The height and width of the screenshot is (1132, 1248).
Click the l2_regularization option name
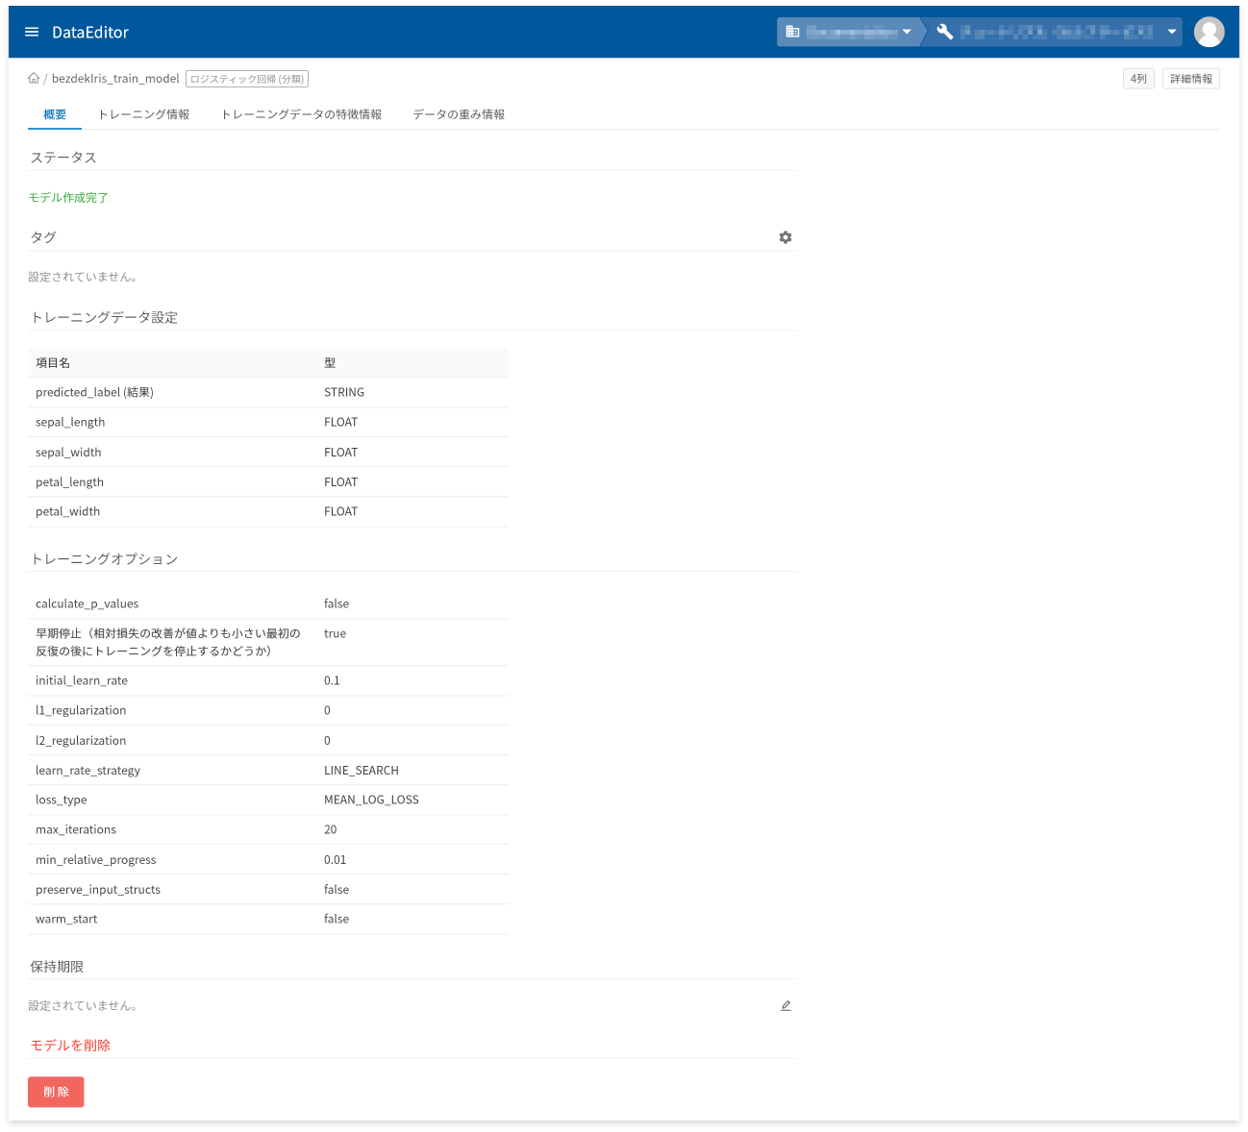coord(81,741)
